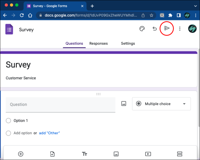Click the add question plus icon
Image resolution: width=200 pixels, height=160 pixels.
point(21,154)
